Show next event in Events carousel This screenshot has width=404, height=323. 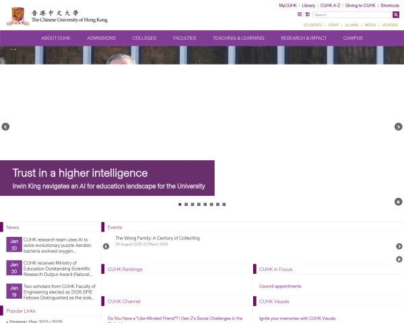click(399, 246)
